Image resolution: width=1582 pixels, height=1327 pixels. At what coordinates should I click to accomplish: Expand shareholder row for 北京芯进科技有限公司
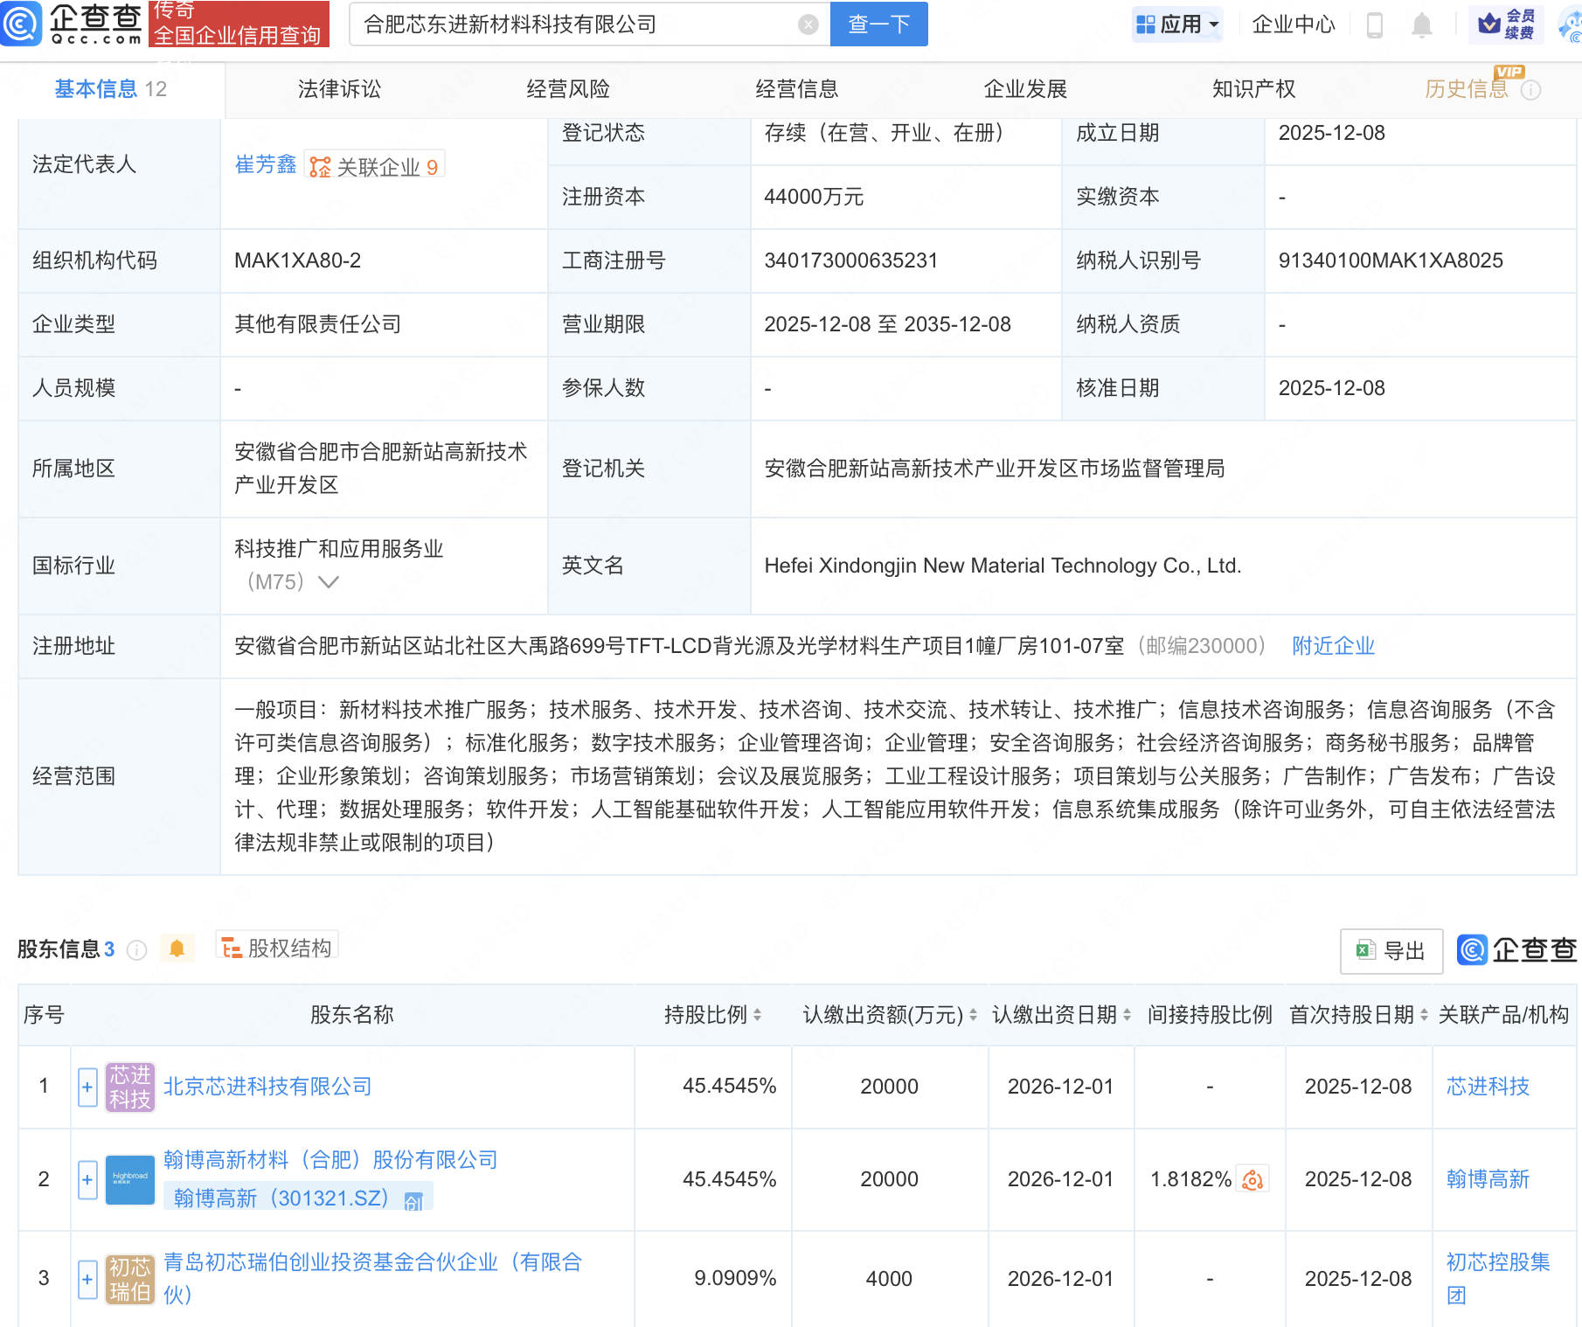coord(87,1087)
